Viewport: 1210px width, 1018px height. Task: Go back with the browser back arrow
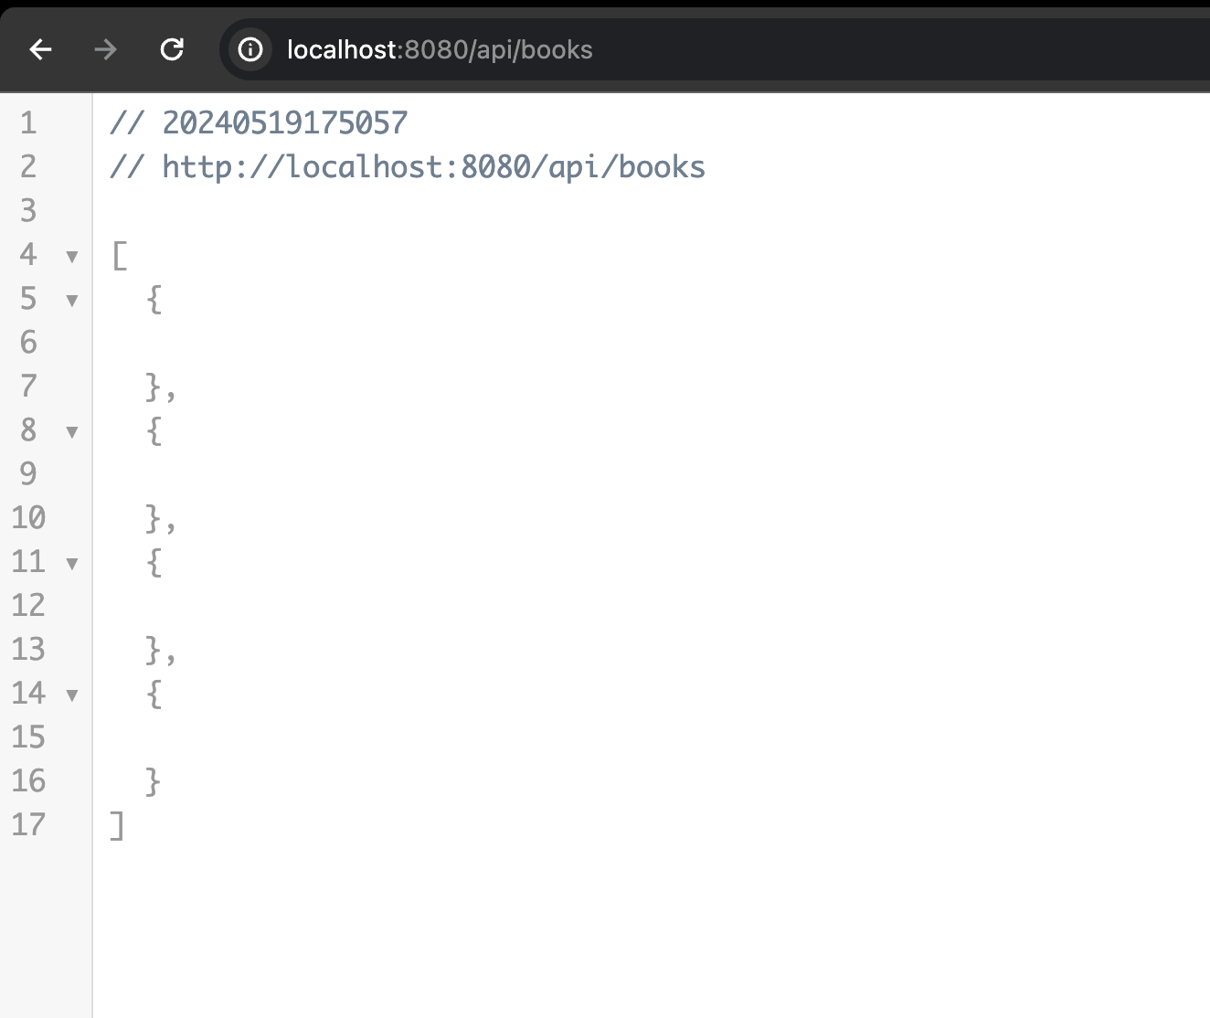[x=41, y=49]
